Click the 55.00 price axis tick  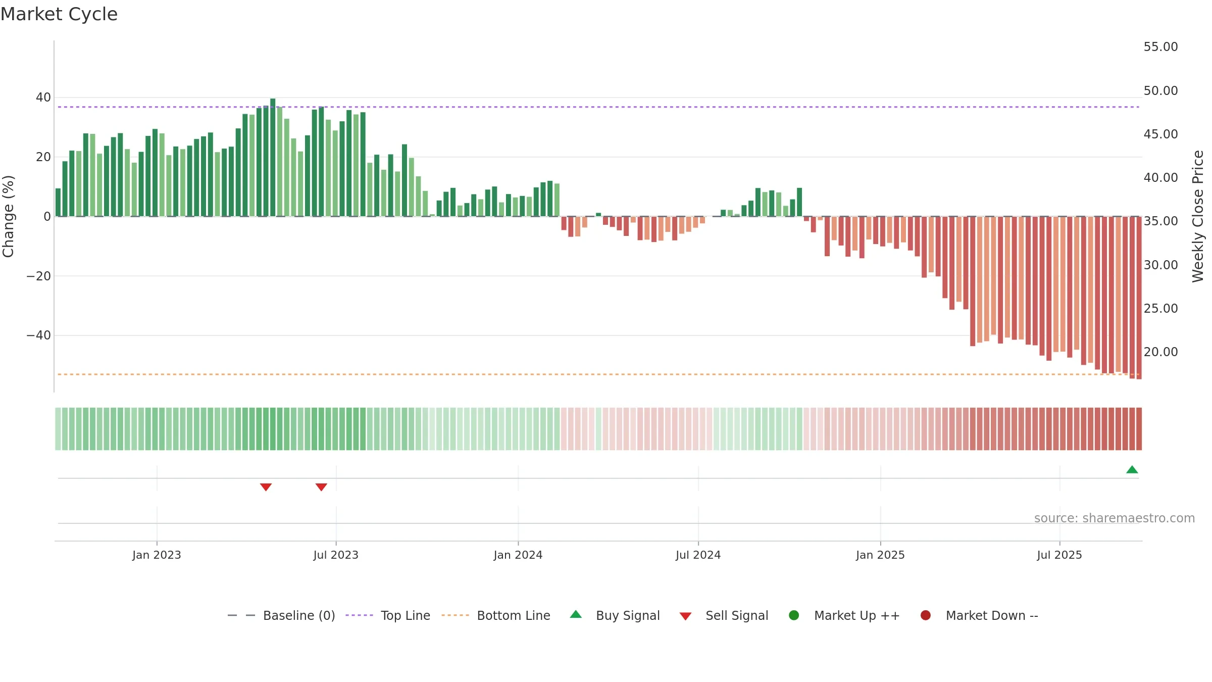(1160, 47)
